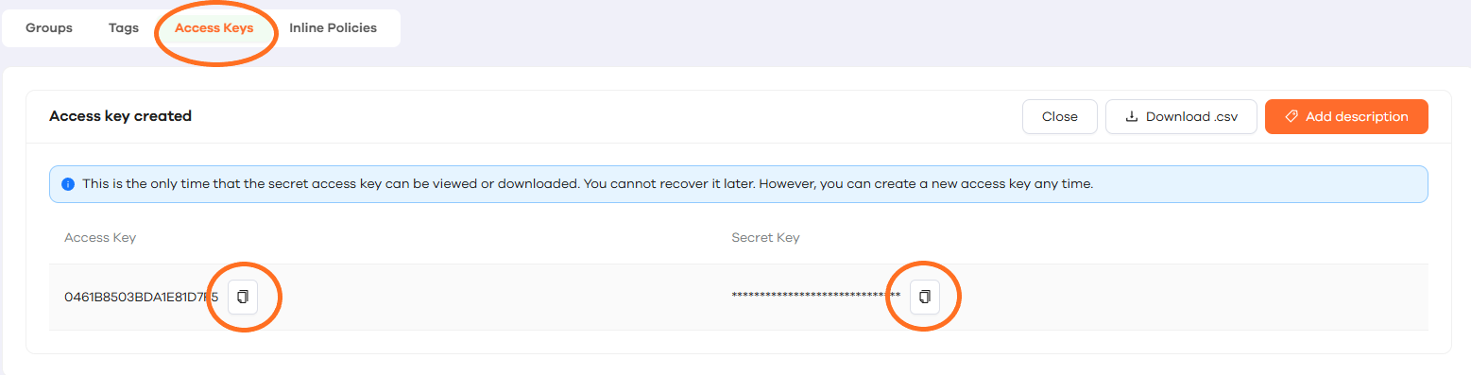
Task: Copy the access key using its copy icon
Action: (243, 297)
